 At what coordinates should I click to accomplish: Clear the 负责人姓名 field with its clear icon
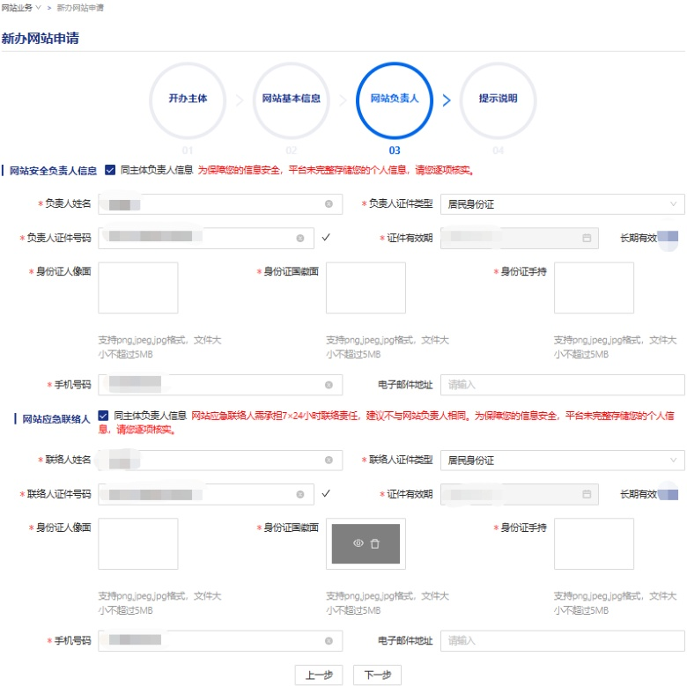[329, 203]
